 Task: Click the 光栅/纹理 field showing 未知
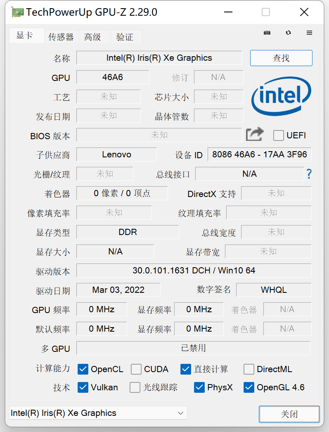104,174
